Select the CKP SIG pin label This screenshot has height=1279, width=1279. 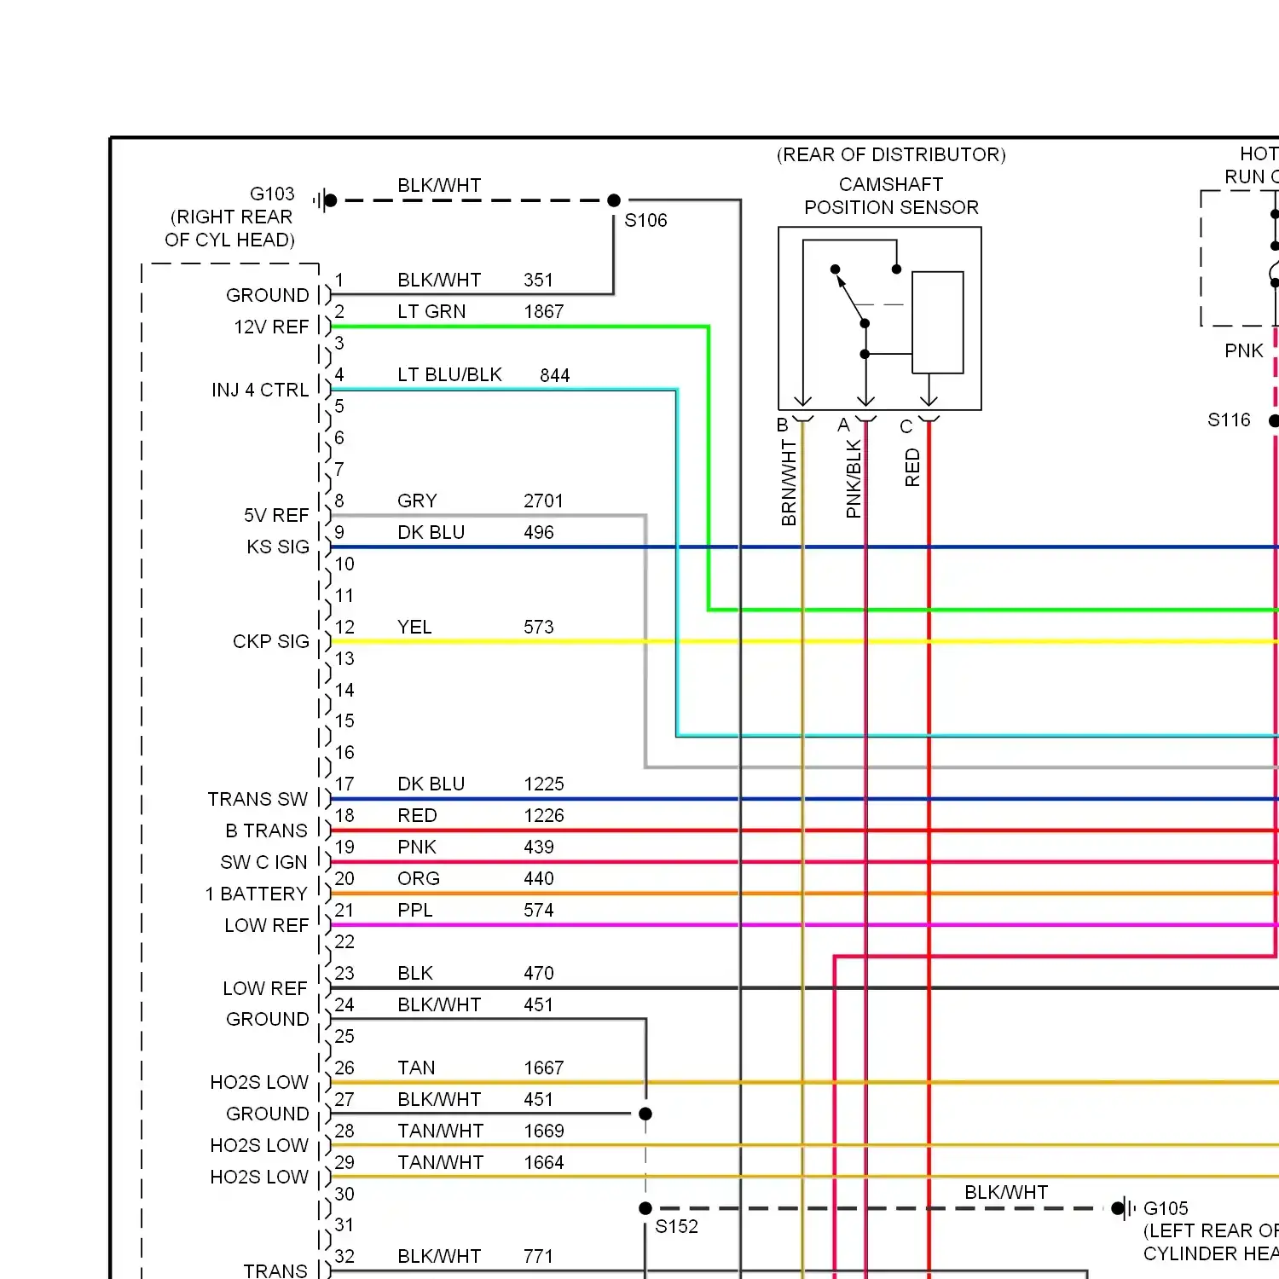271,641
